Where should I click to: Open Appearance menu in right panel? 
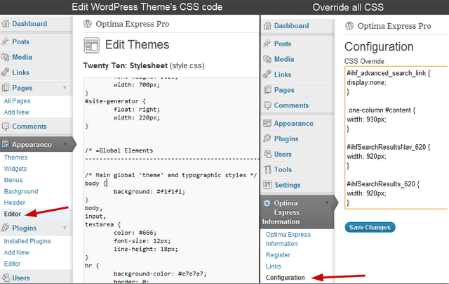pyautogui.click(x=293, y=124)
